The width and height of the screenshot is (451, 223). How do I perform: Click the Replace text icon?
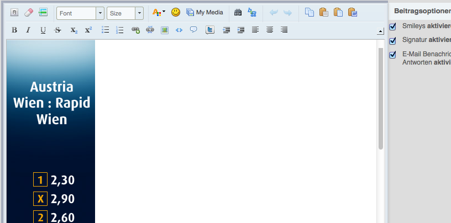tap(252, 12)
